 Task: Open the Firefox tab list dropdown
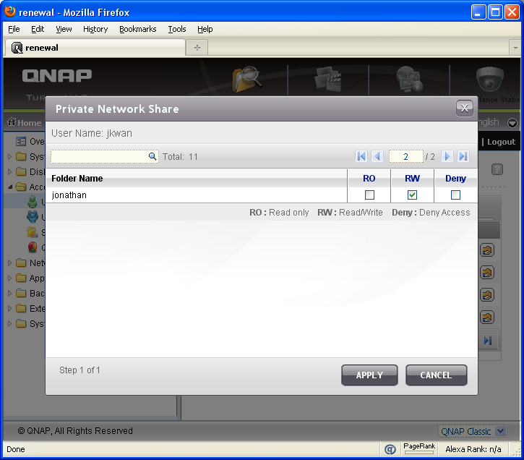[515, 47]
